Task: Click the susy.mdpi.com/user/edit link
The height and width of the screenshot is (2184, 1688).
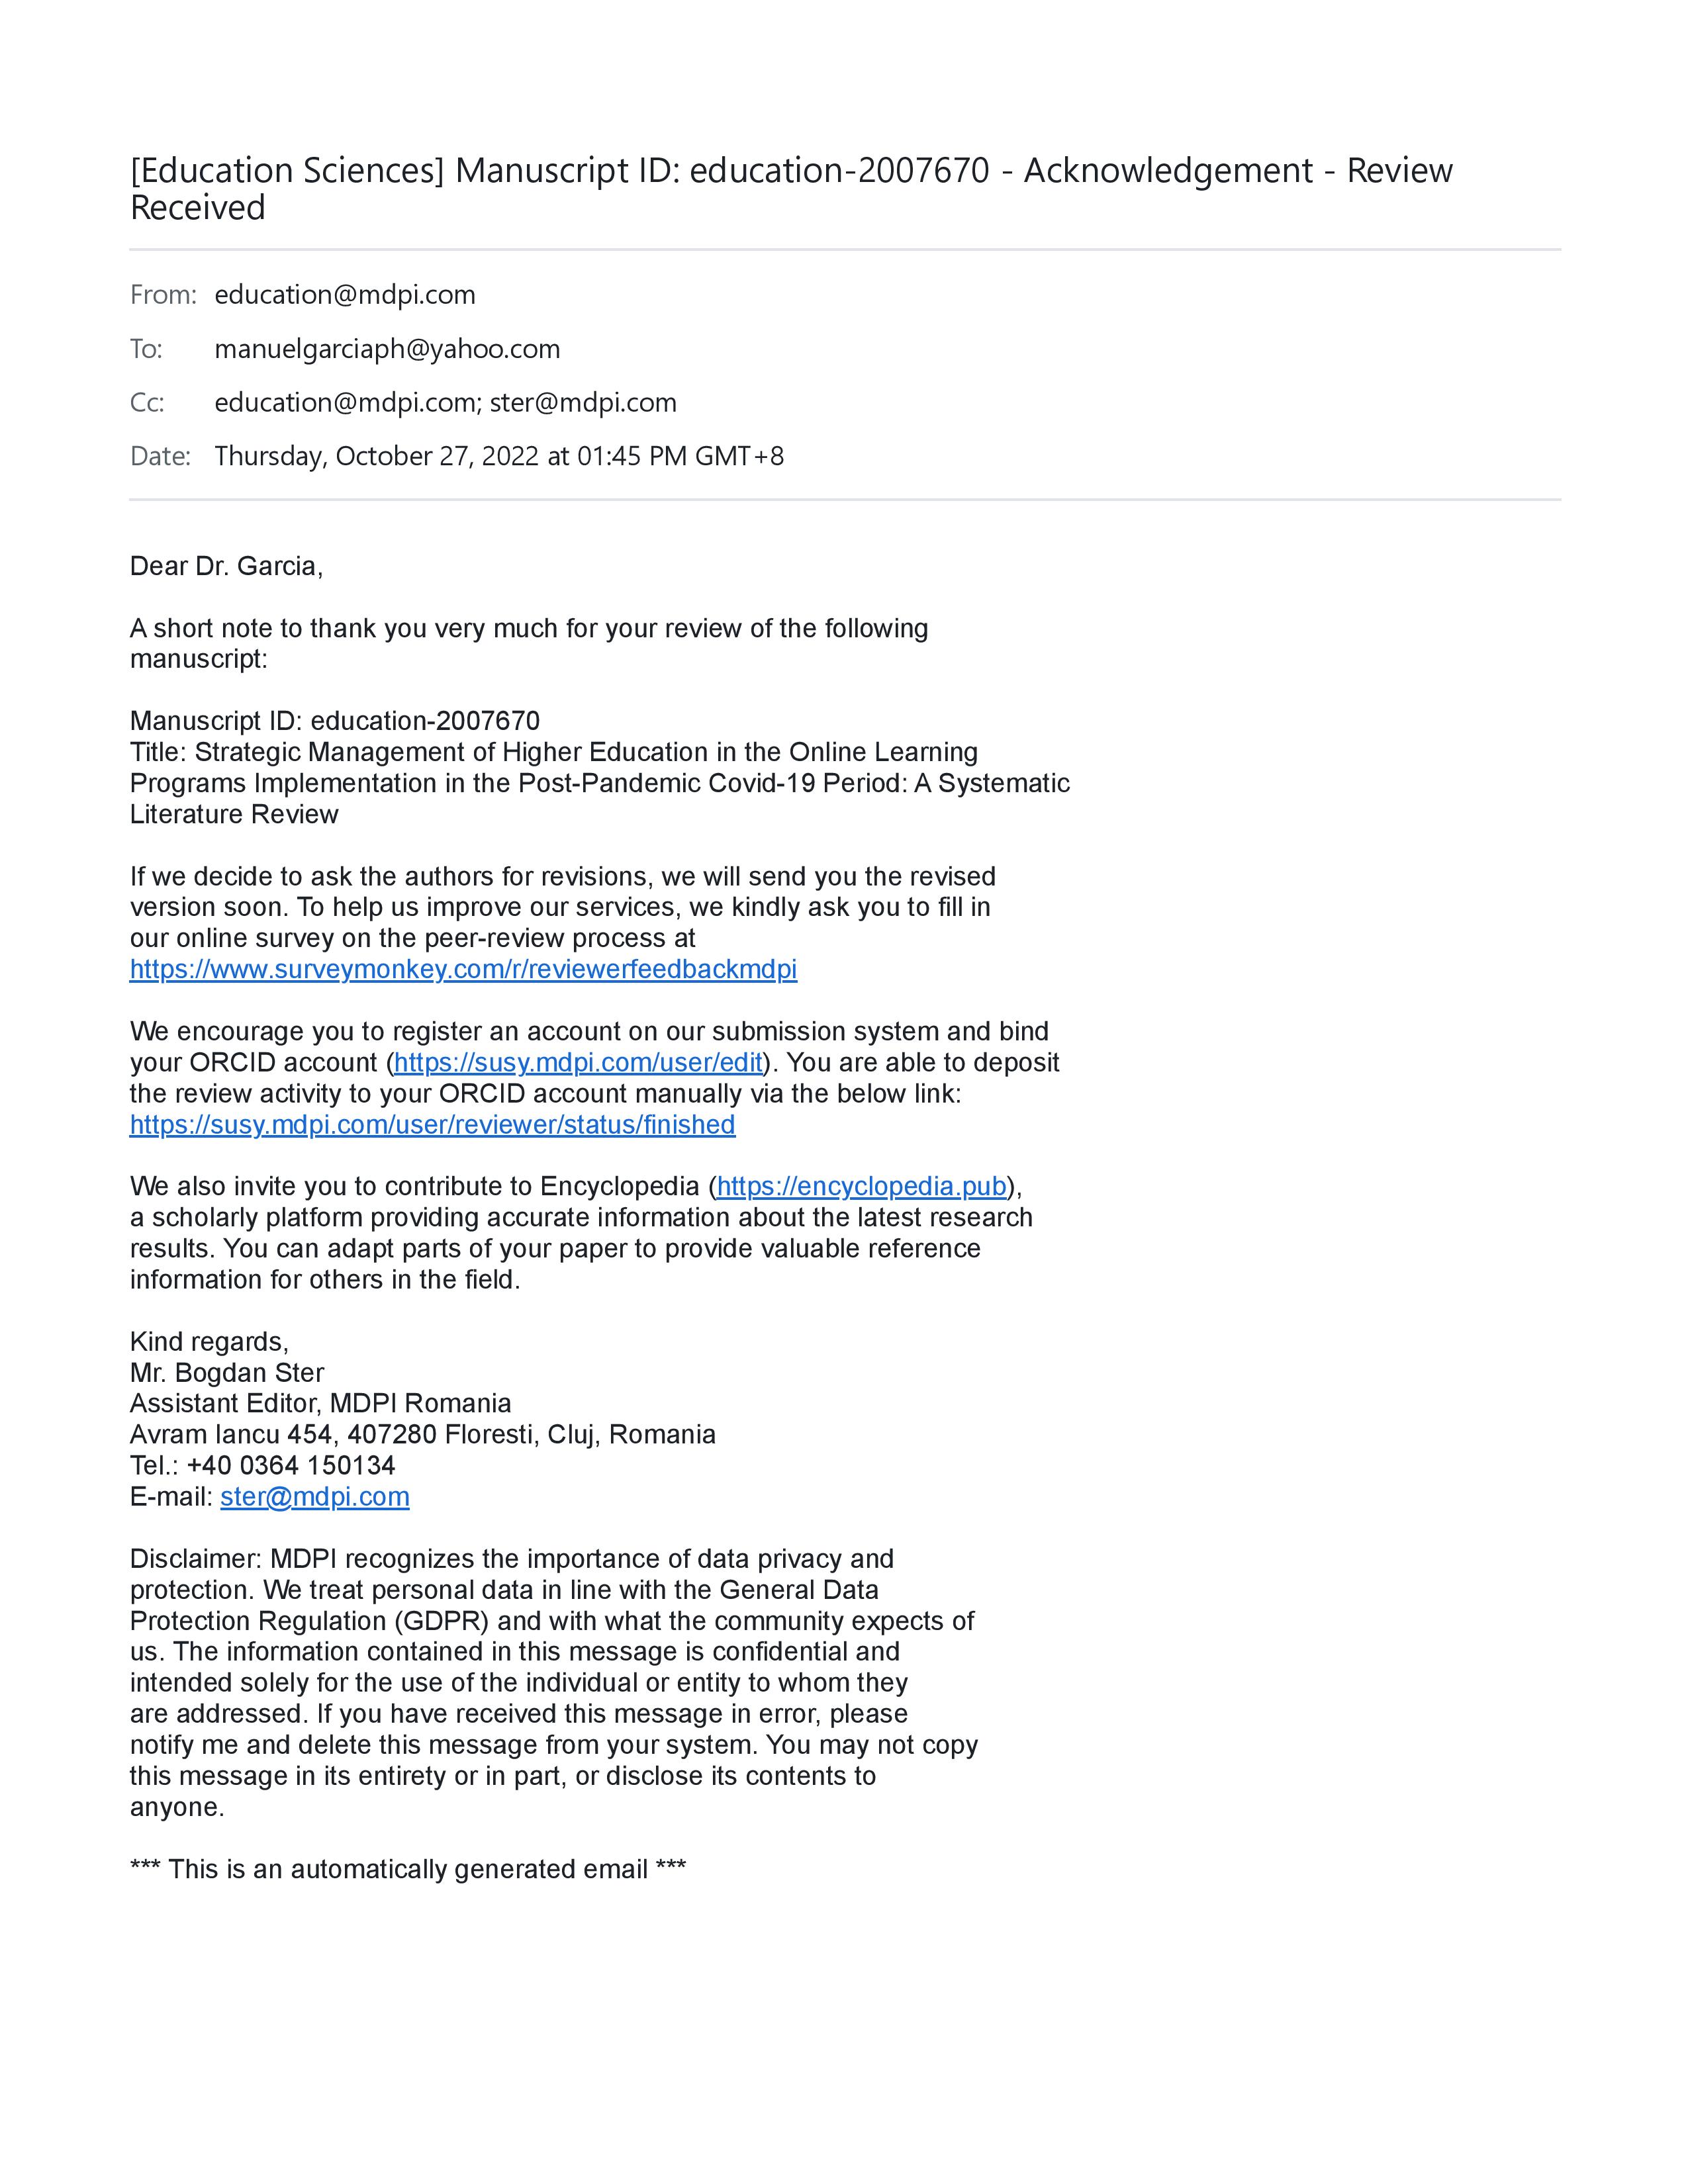Action: [x=578, y=1062]
